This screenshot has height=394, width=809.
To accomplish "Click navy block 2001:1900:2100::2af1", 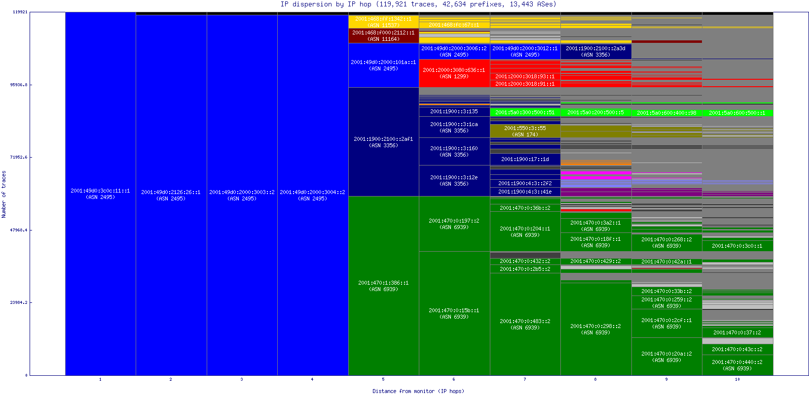I will tap(384, 142).
